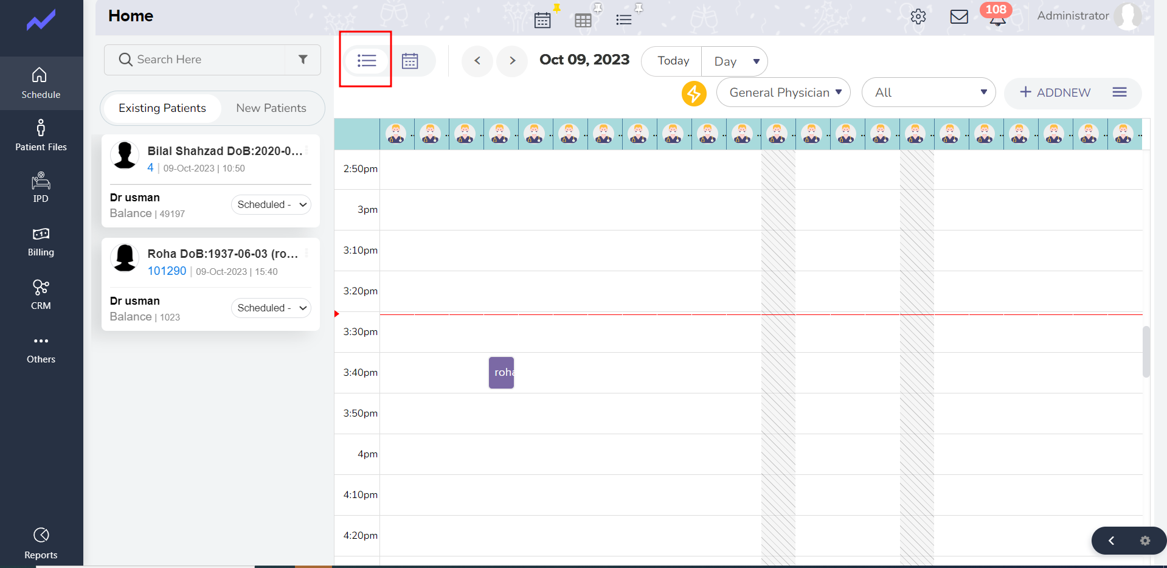Click the calendar vertical scrollbar
Screen dimensions: 1167x568
pos(1146,352)
